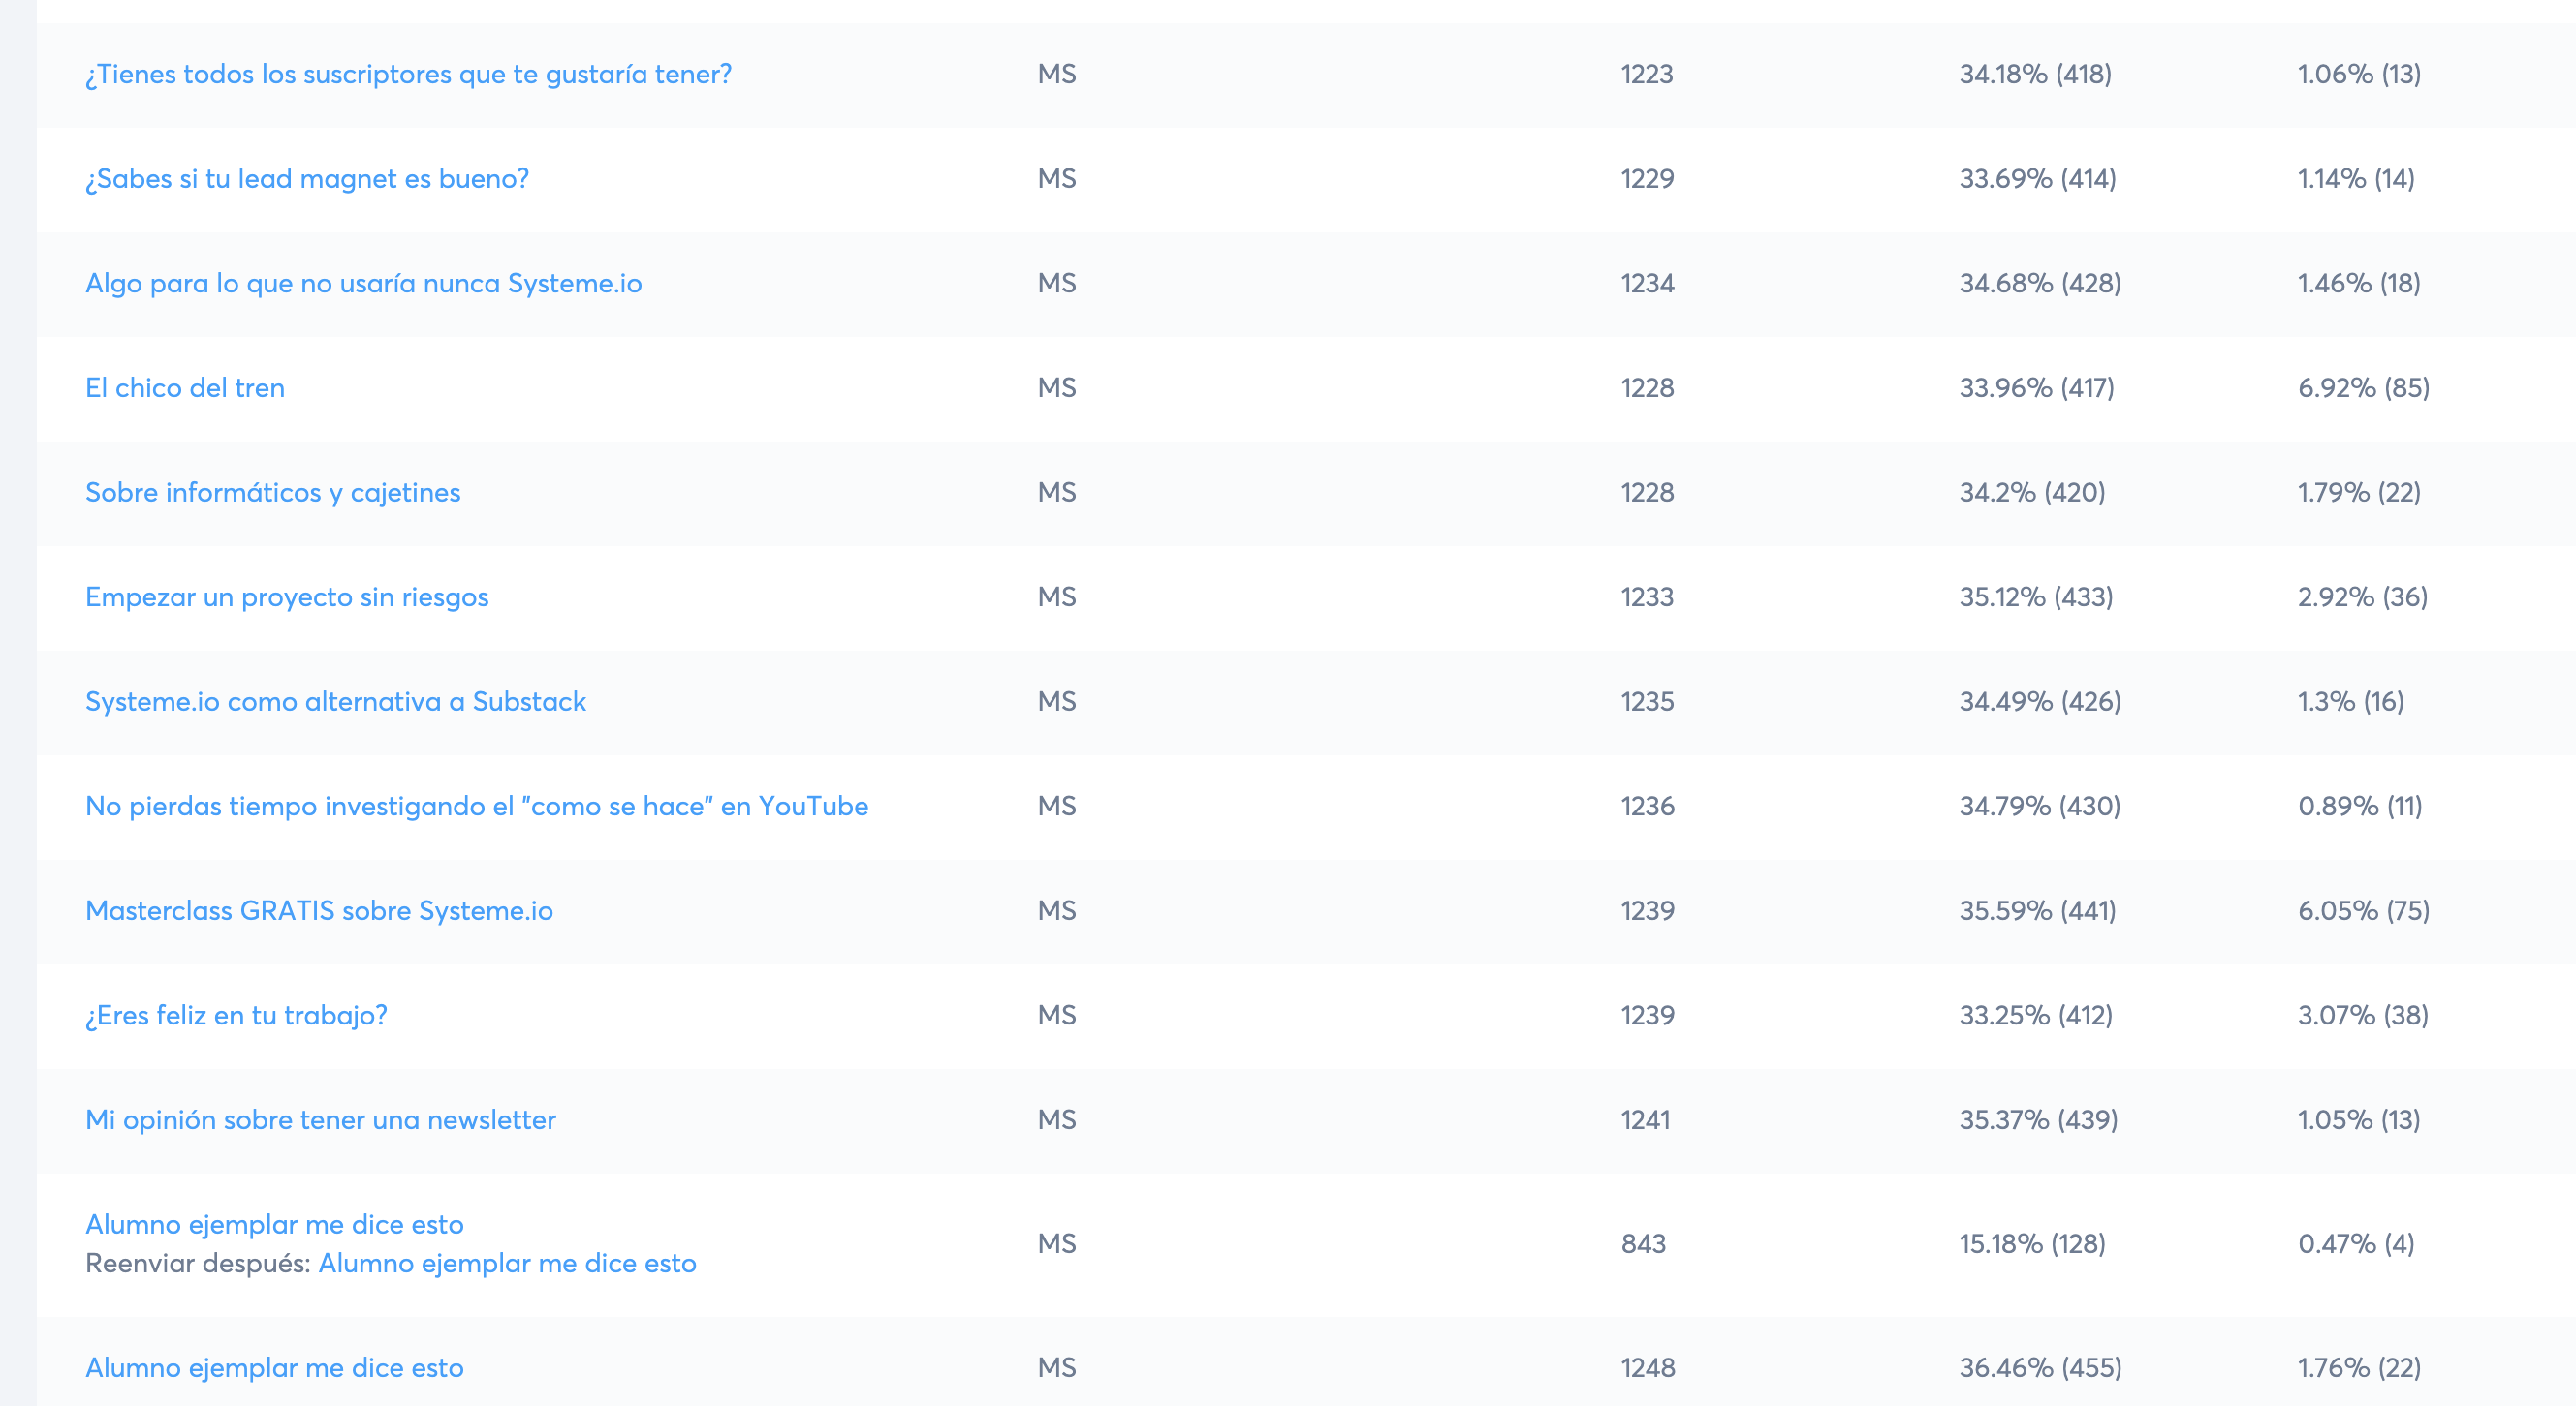
Task: View 'Systeme.io como alternativa a Substack' email
Action: pos(335,701)
